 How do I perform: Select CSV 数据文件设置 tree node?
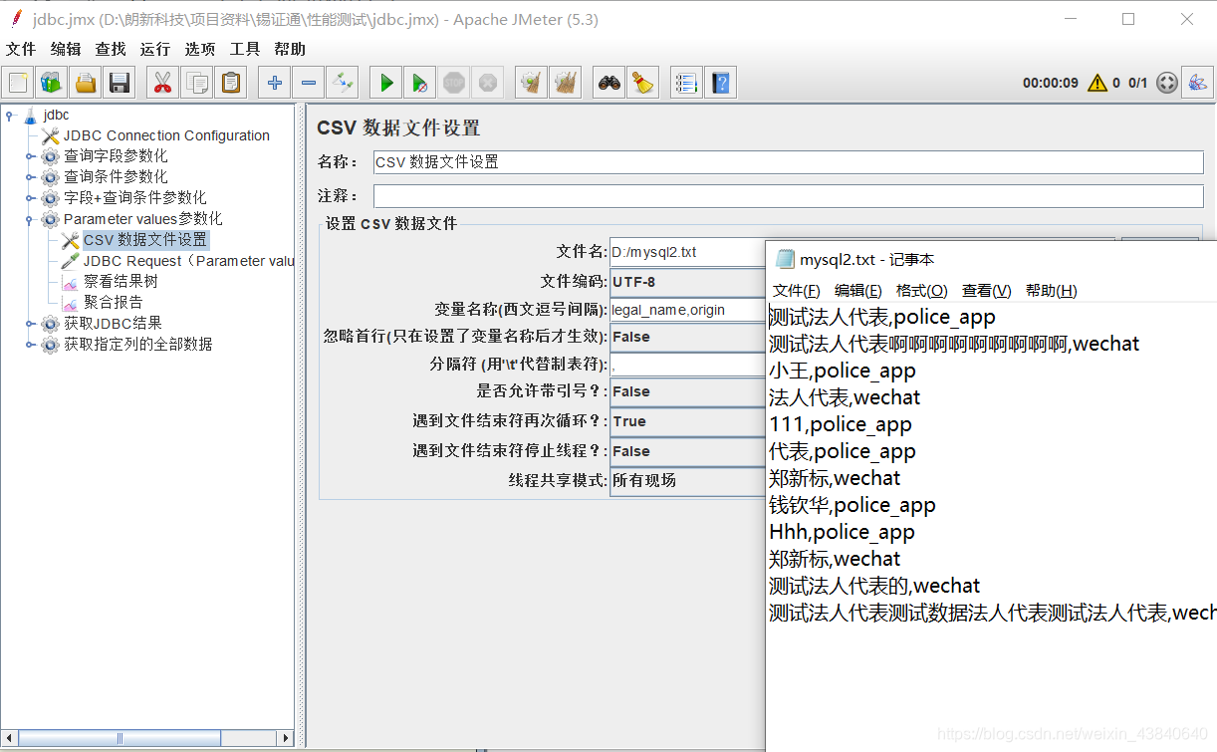pyautogui.click(x=145, y=240)
